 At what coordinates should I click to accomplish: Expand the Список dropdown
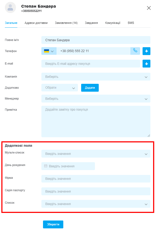96,204
